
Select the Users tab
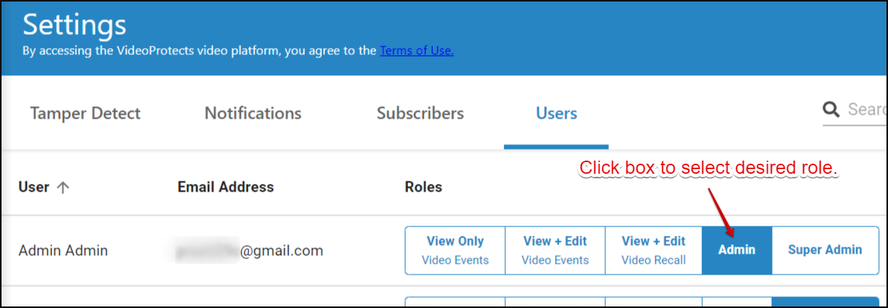pos(557,113)
